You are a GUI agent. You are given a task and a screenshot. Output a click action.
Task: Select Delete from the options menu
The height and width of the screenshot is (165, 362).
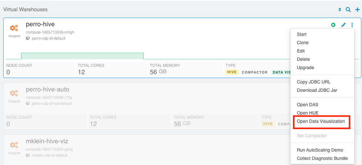tap(303, 59)
